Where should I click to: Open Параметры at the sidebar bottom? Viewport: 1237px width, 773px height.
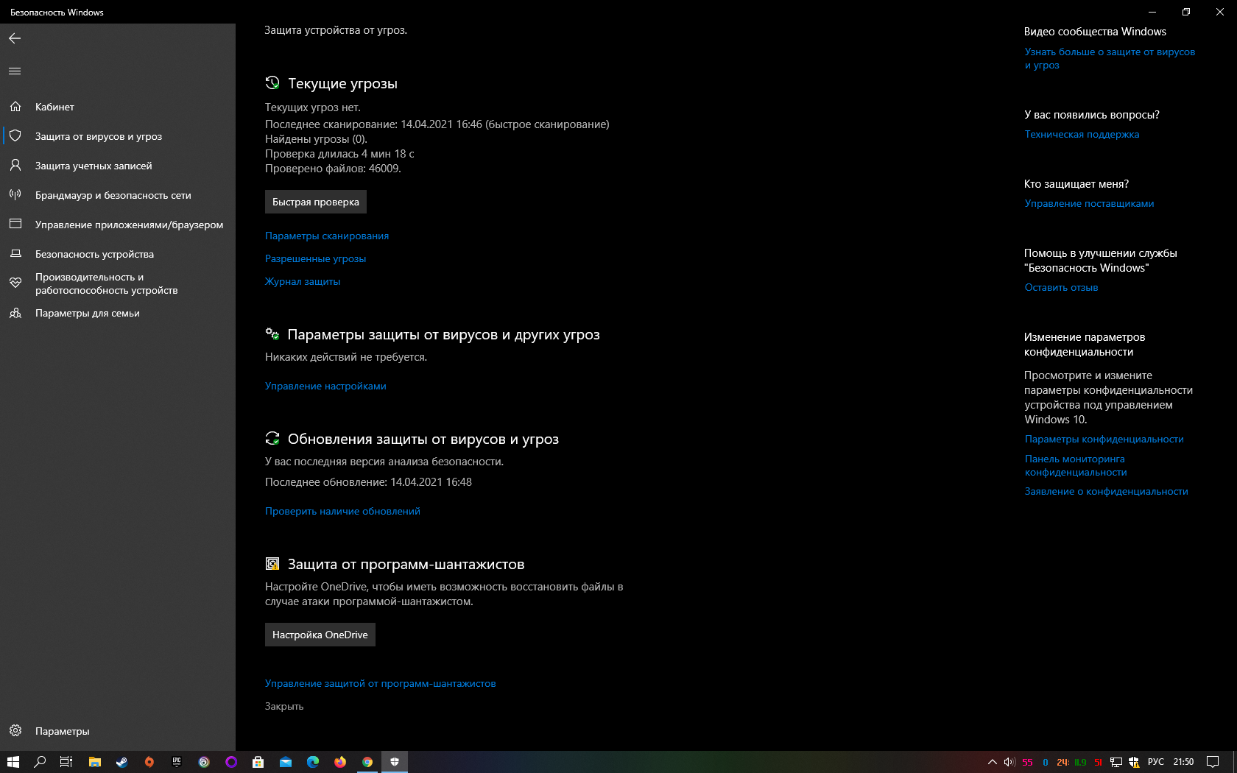tap(118, 731)
